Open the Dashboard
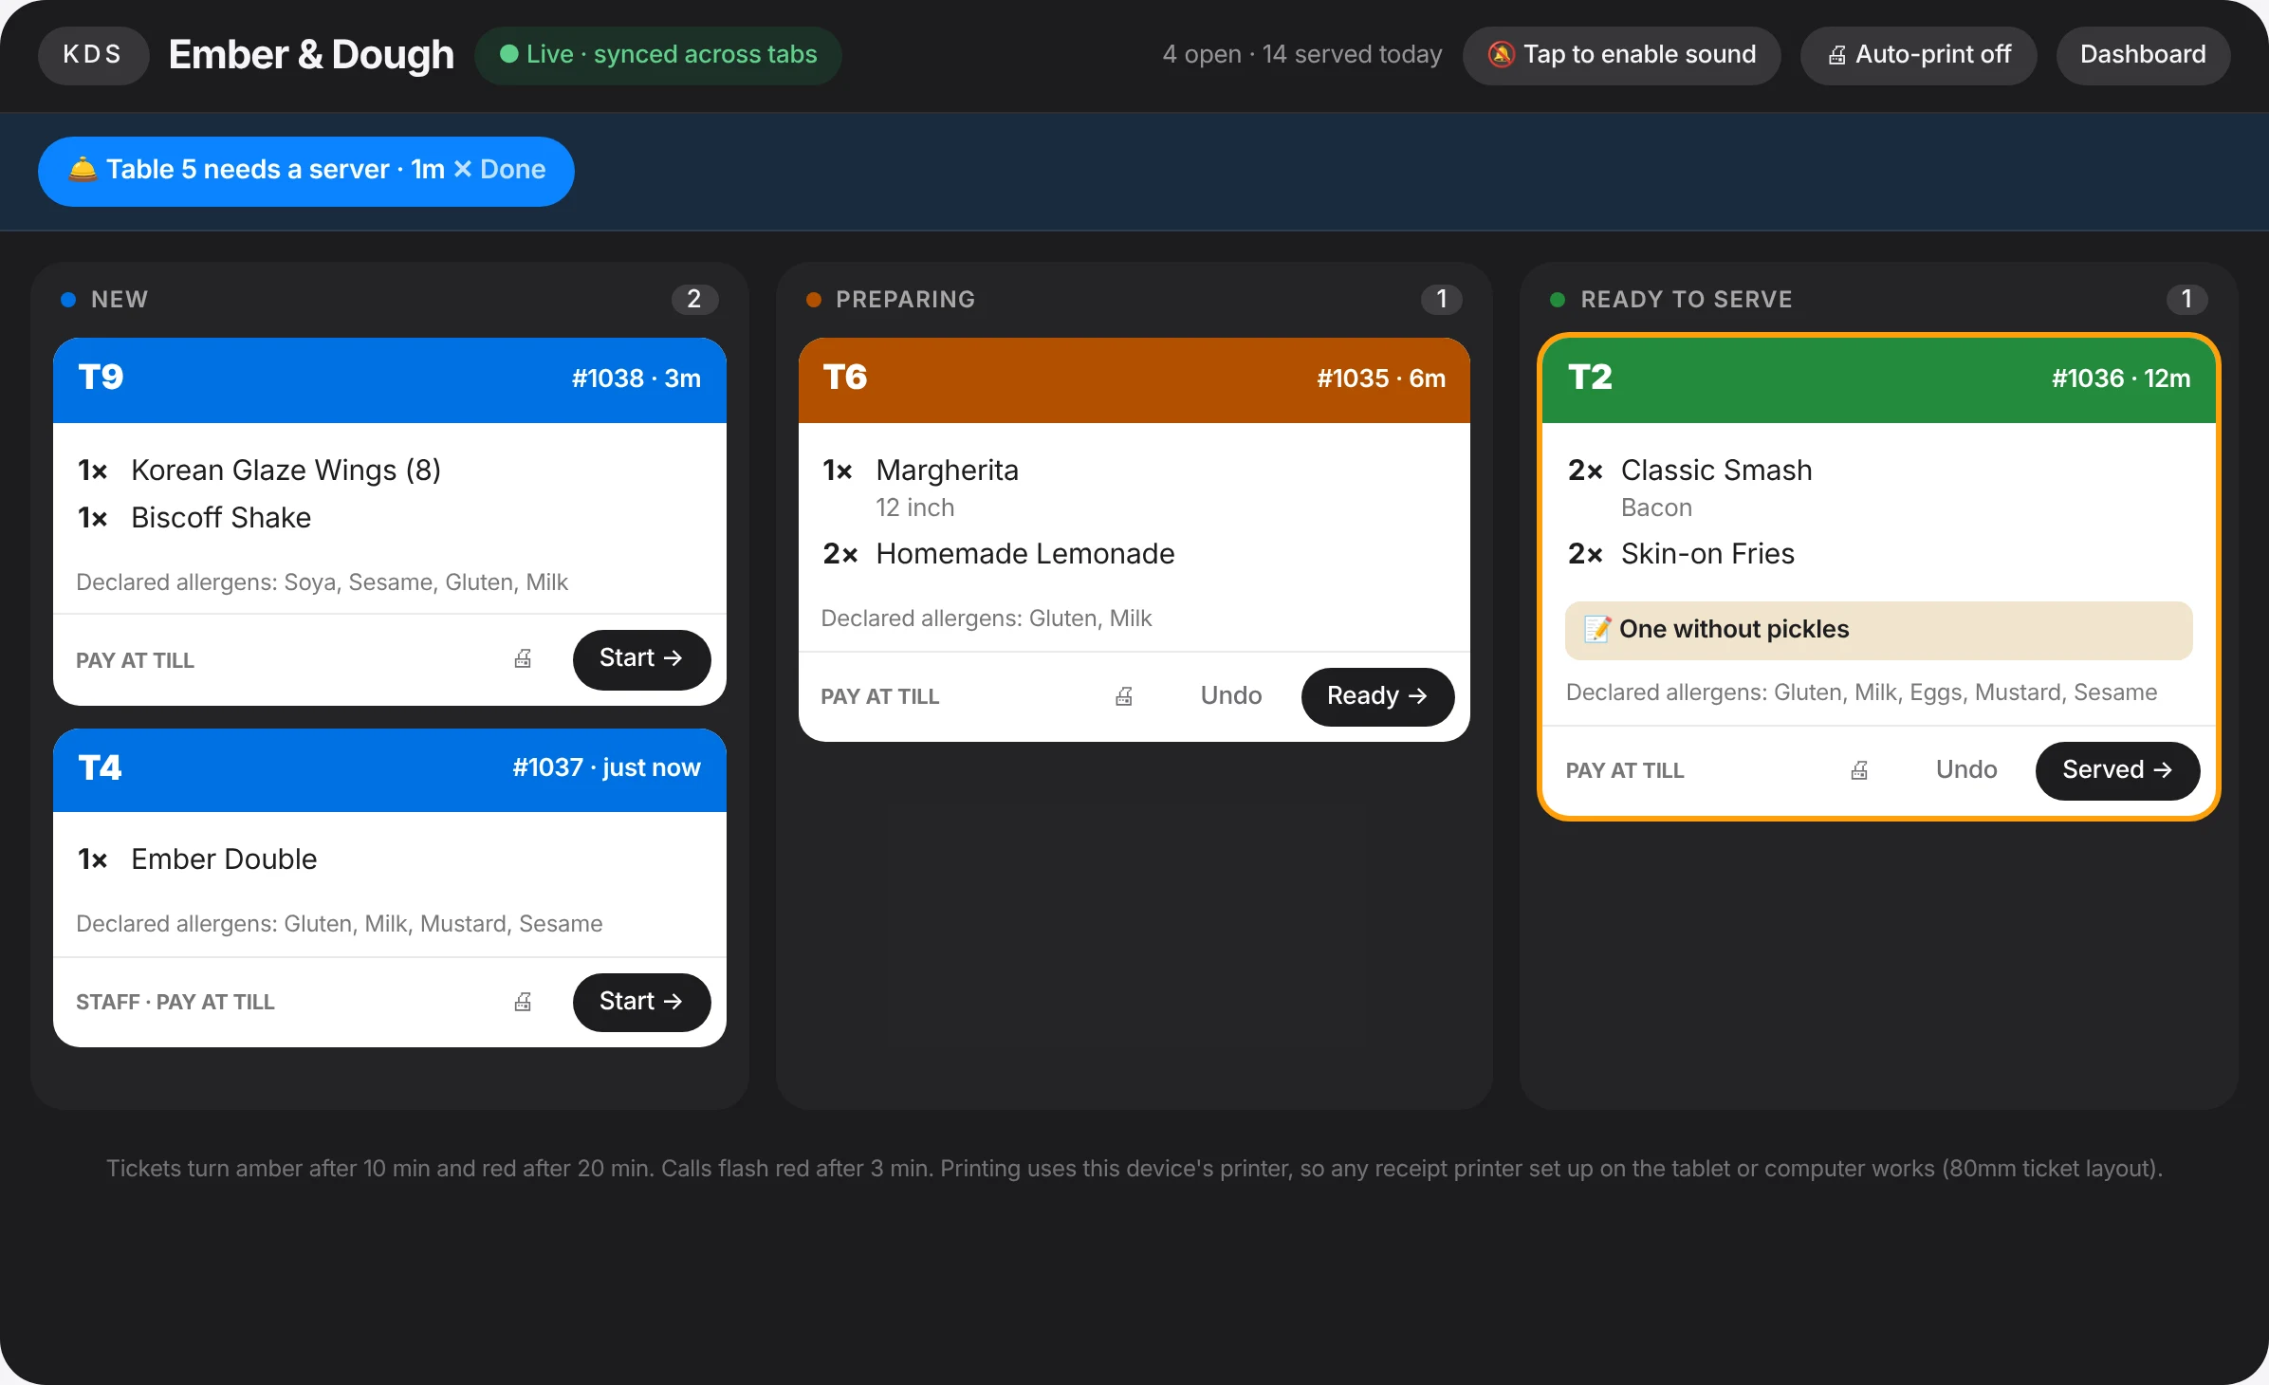Viewport: 2269px width, 1385px height. [2143, 55]
